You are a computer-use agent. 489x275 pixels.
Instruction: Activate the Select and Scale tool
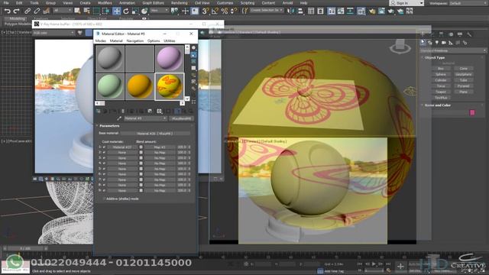coord(135,11)
